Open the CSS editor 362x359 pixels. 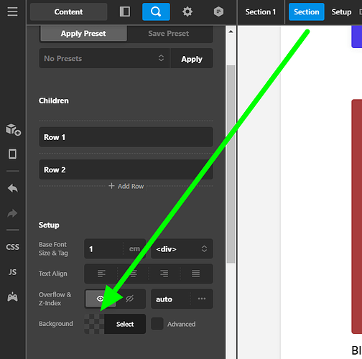coord(12,247)
